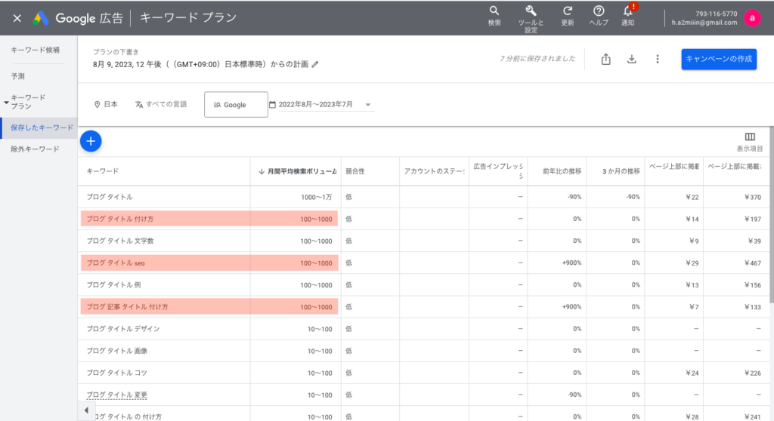Select keyword ブログ タイトル 付け方
The width and height of the screenshot is (774, 421).
[120, 219]
